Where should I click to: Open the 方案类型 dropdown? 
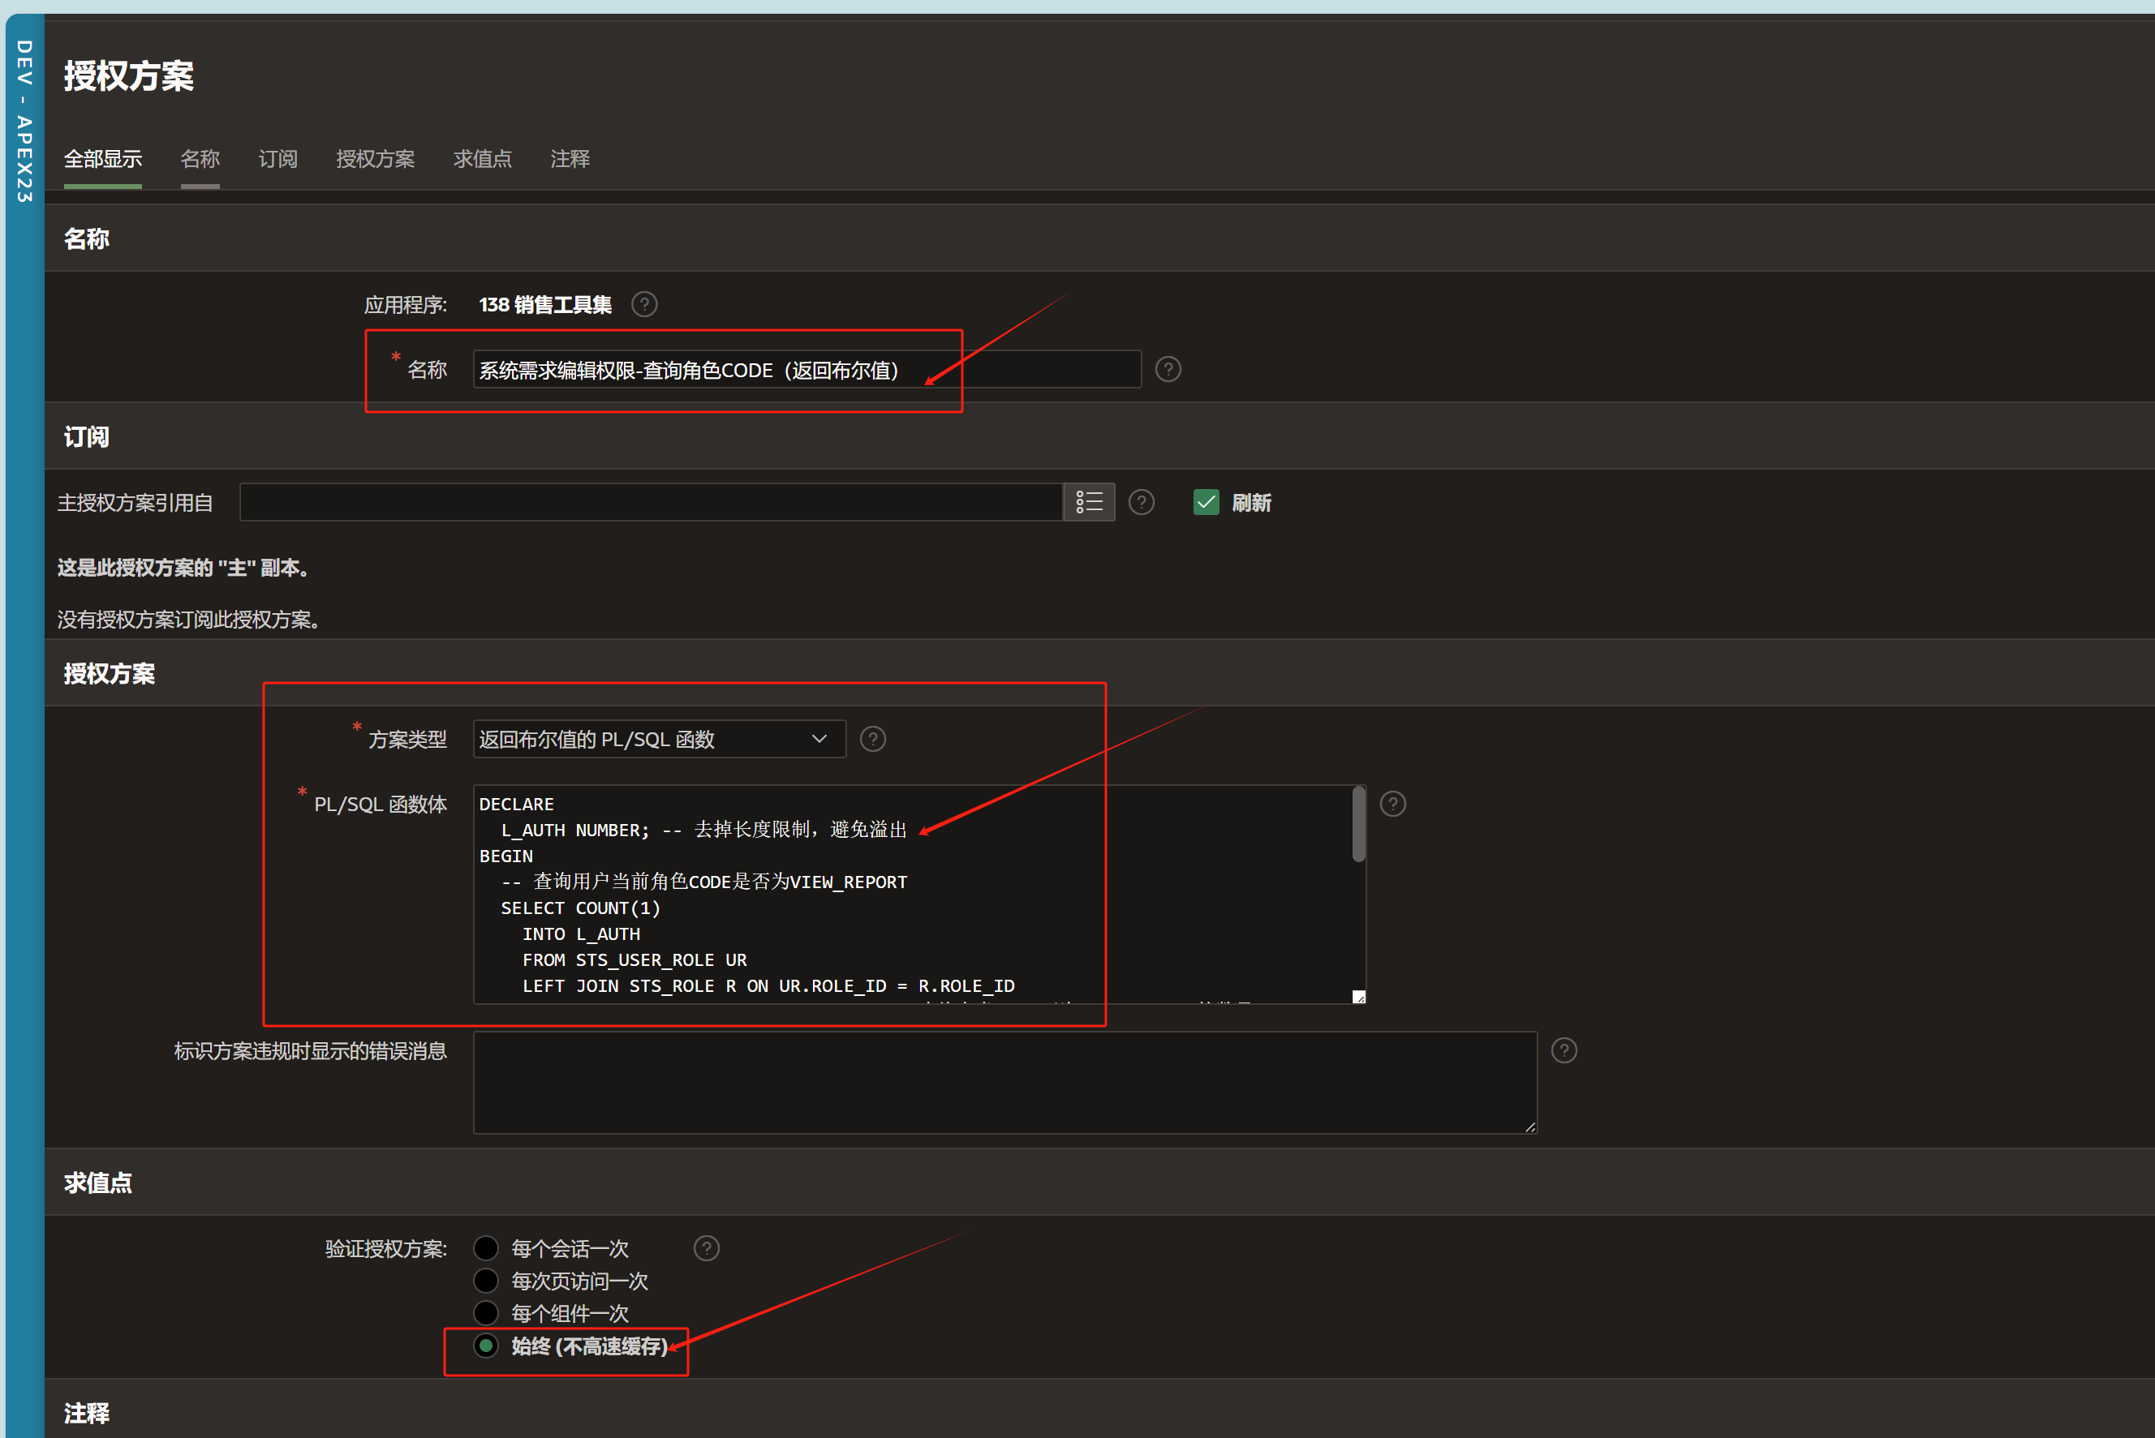pyautogui.click(x=658, y=738)
